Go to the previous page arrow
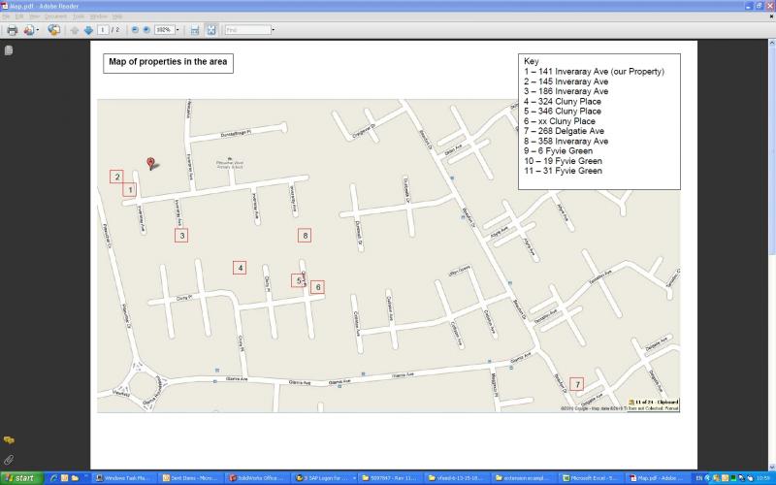 click(75, 30)
